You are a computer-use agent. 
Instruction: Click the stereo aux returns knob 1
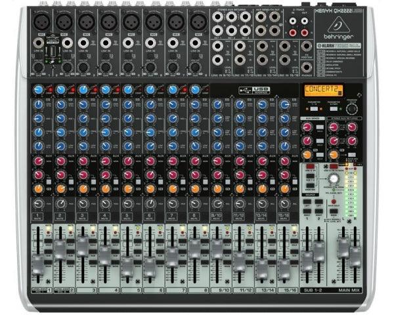tap(334, 127)
